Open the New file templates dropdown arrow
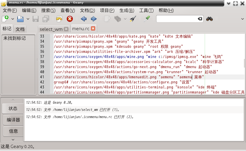This screenshot has height=151, width=246. 13,19
